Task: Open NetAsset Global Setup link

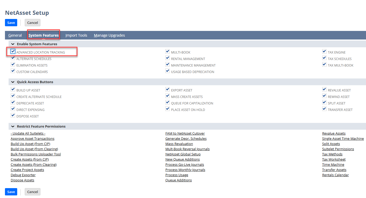Action: click(x=183, y=154)
